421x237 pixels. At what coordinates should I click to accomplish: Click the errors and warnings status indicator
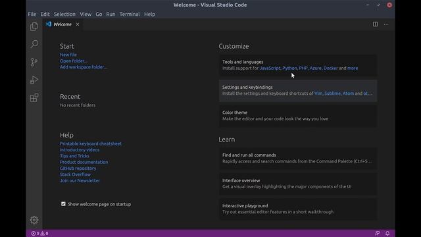click(39, 233)
